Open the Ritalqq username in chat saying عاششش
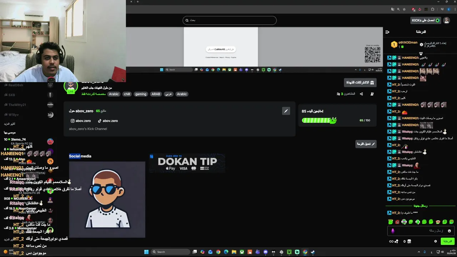The image size is (457, 257). pos(408,152)
